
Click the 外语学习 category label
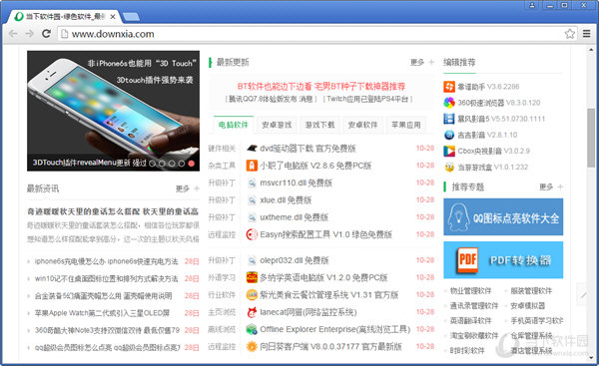222,277
